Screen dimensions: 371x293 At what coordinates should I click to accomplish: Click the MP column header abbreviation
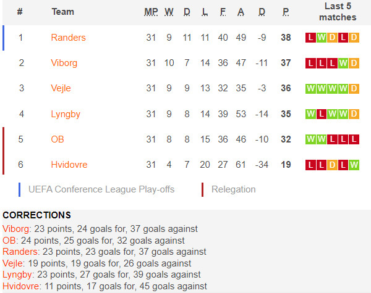tap(151, 12)
